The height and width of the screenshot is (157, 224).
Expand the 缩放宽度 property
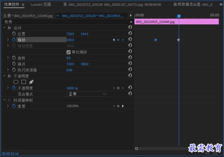point(8,46)
